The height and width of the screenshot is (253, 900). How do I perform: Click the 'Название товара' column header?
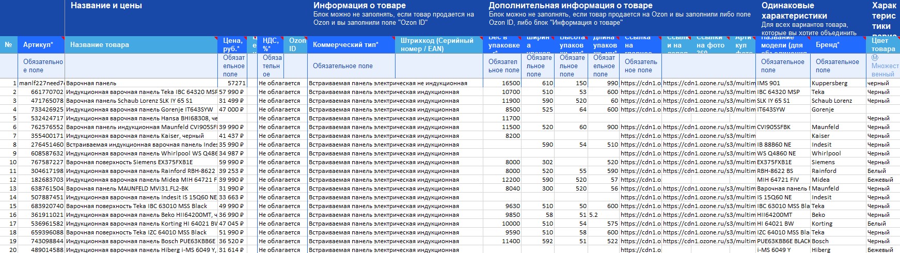point(141,45)
